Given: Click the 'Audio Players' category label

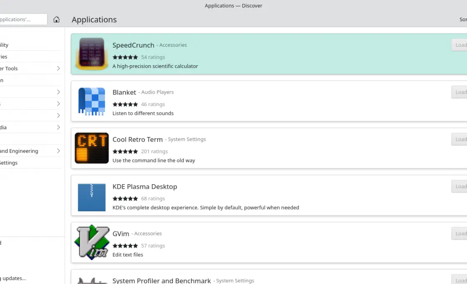Looking at the screenshot, I should (x=157, y=92).
